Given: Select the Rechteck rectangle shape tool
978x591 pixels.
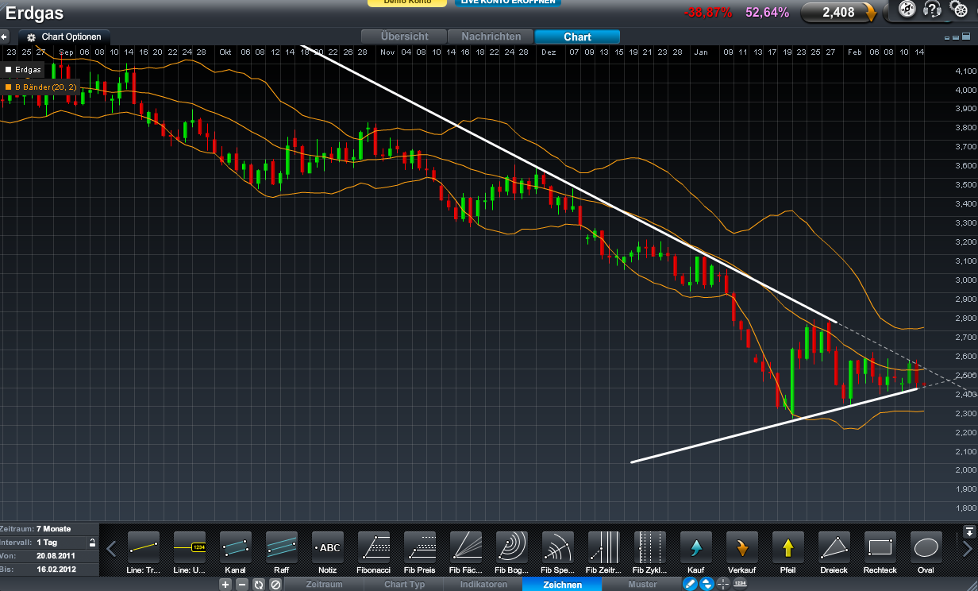Looking at the screenshot, I should pos(880,553).
